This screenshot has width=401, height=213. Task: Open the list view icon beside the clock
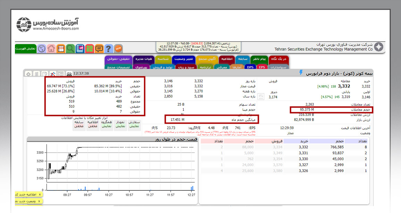[x=61, y=74]
